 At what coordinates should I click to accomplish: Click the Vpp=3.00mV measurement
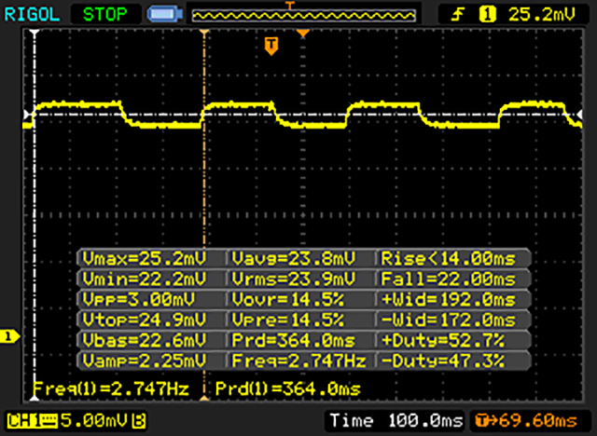[139, 300]
